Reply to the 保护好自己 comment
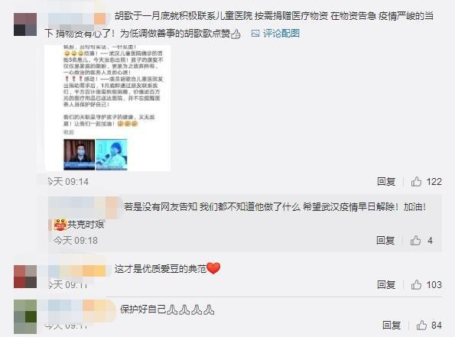 point(392,325)
